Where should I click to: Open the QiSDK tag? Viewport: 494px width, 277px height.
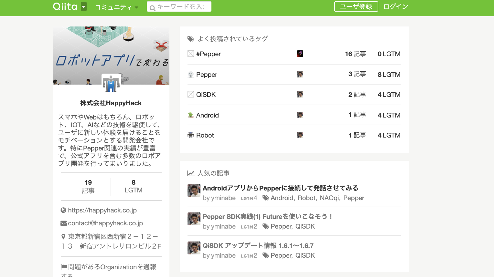[x=206, y=95]
